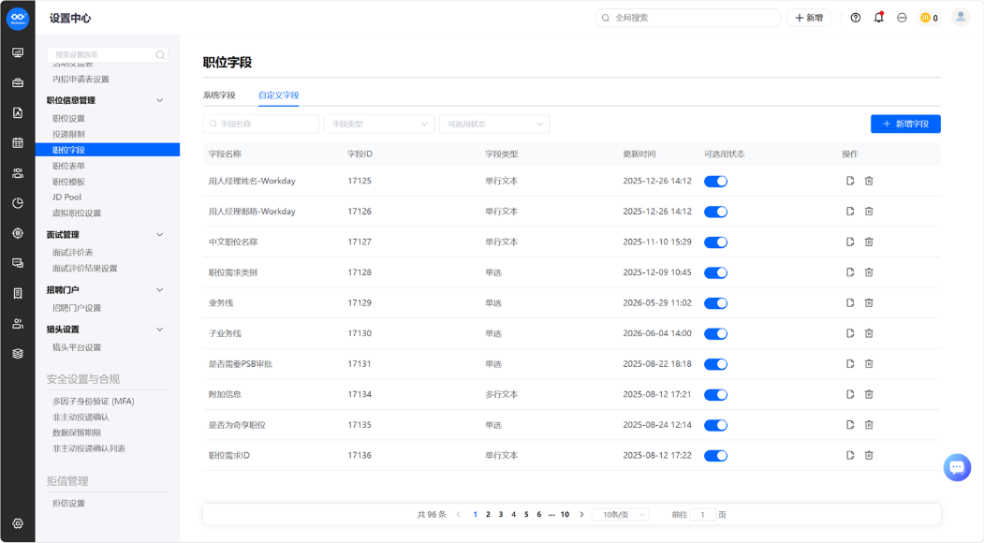The height and width of the screenshot is (543, 984).
Task: Open the 可选用状态 filter dropdown
Action: tap(494, 124)
